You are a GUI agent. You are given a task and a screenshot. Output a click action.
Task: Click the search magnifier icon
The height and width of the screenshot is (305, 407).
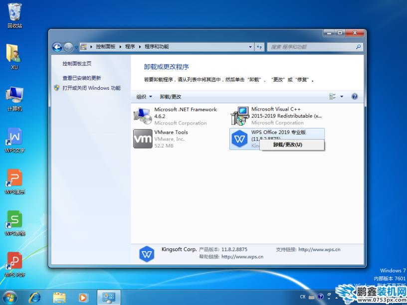coord(358,47)
